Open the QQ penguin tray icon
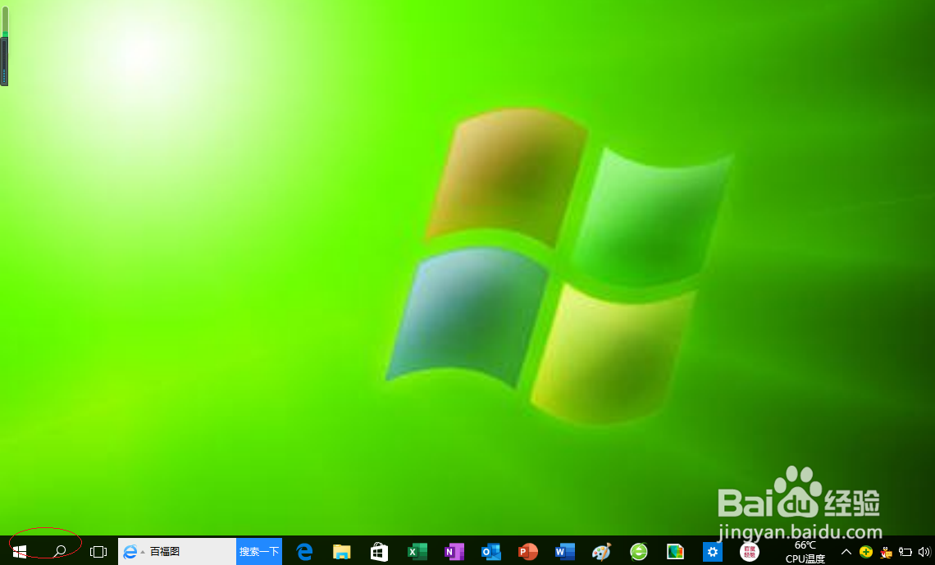Viewport: 935px width, 565px height. [886, 552]
